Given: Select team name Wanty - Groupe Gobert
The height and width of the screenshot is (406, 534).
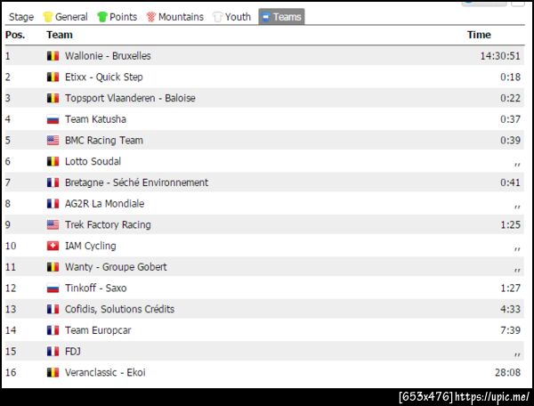Looking at the screenshot, I should coord(116,267).
